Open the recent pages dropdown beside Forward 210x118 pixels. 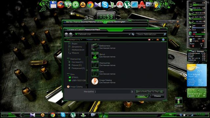point(73,35)
